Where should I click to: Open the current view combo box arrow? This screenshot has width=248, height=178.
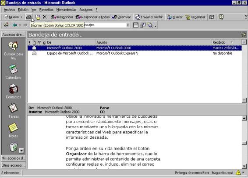pyautogui.click(x=128, y=25)
